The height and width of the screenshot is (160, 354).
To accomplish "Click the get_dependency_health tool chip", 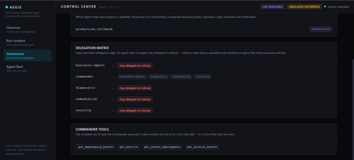I will pos(95,147).
